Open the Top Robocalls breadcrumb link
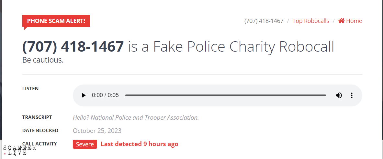383x159 pixels. [311, 21]
